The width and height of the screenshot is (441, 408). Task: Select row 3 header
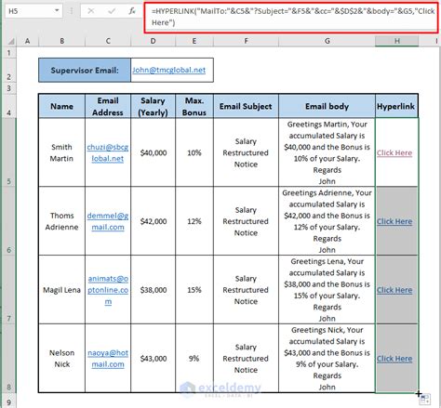click(x=8, y=88)
